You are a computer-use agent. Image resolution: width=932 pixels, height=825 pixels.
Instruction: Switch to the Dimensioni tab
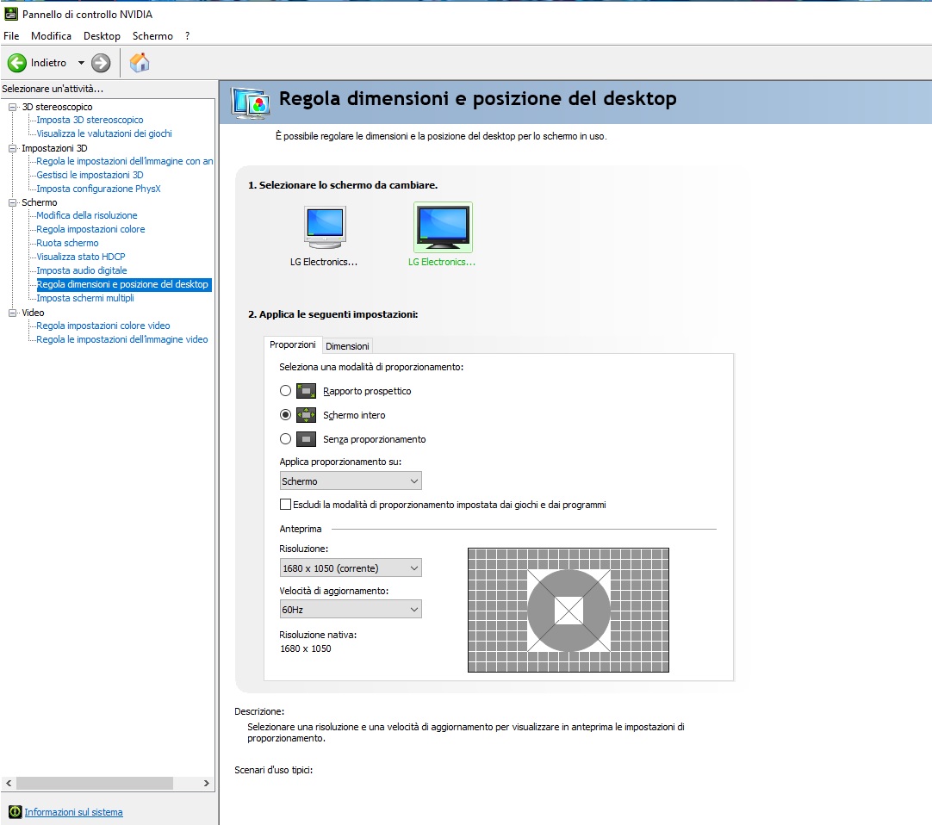point(347,346)
